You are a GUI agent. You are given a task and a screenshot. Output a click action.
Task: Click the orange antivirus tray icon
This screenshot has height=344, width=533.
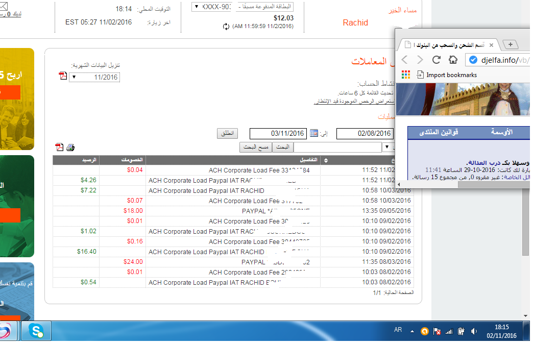pos(425,331)
